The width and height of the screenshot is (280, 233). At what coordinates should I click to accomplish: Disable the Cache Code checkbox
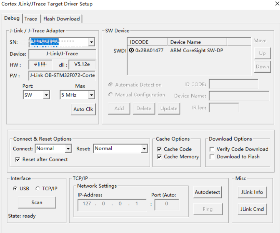click(x=159, y=149)
